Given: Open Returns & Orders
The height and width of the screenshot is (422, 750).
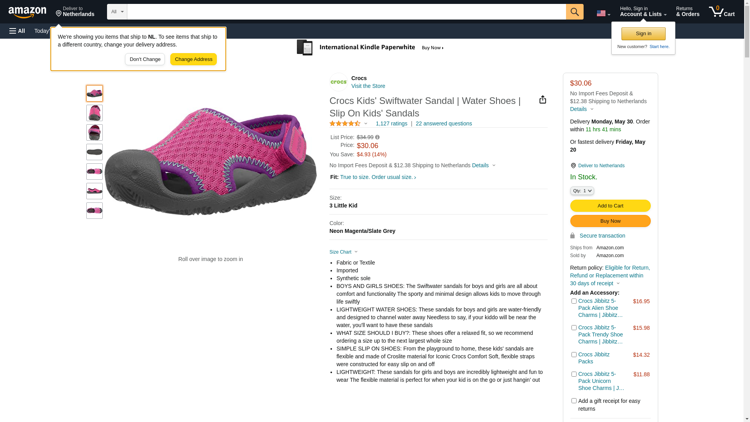Looking at the screenshot, I should (x=687, y=12).
